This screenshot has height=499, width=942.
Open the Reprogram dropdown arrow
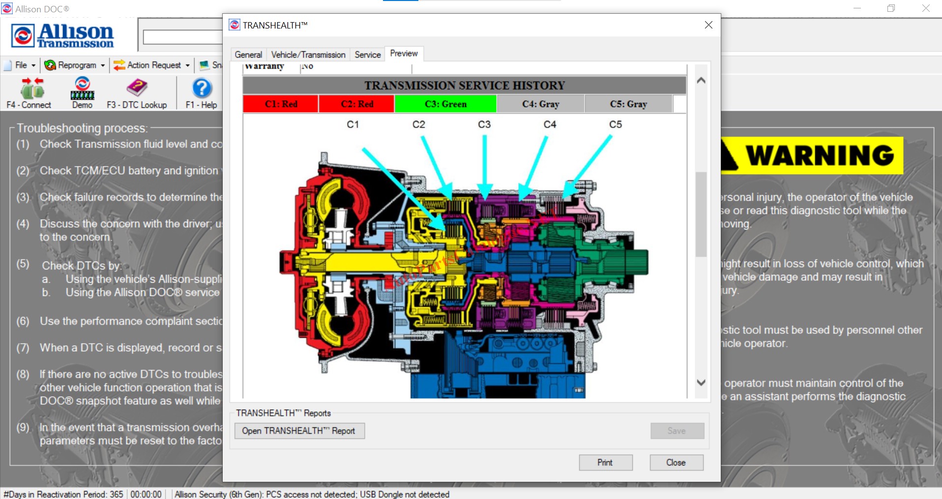[x=103, y=65]
